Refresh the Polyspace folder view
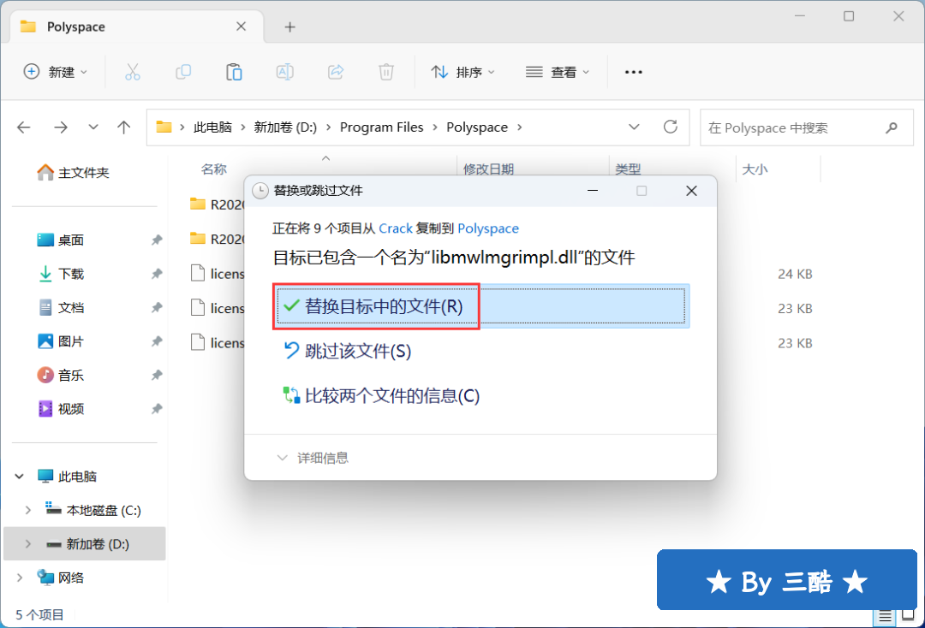The width and height of the screenshot is (925, 628). pyautogui.click(x=670, y=127)
